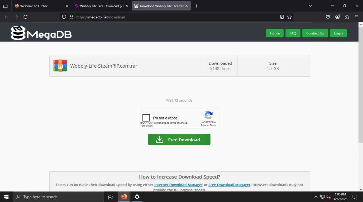The width and height of the screenshot is (363, 202).
Task: Select the Download Wobbly Life SteamRIP tab
Action: pyautogui.click(x=161, y=6)
